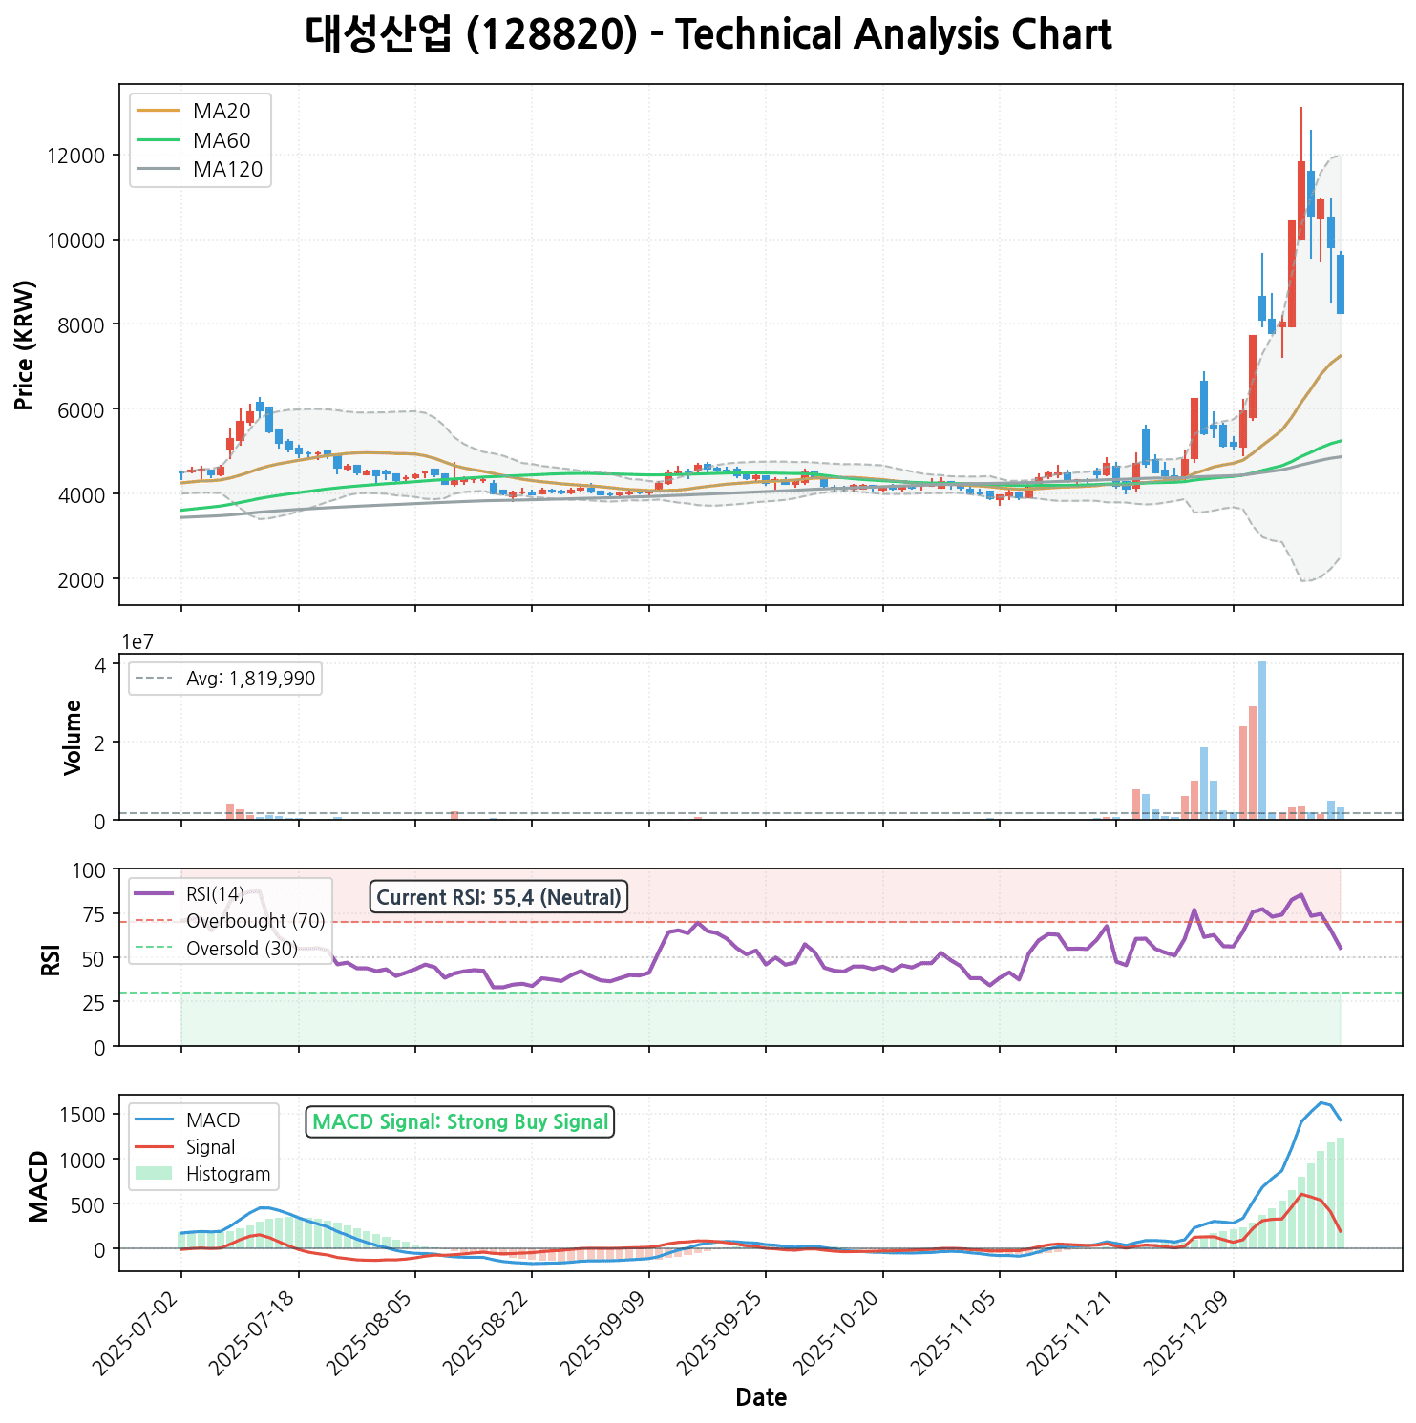Click the Date x-axis label
The width and height of the screenshot is (1416, 1423).
coord(761,1398)
